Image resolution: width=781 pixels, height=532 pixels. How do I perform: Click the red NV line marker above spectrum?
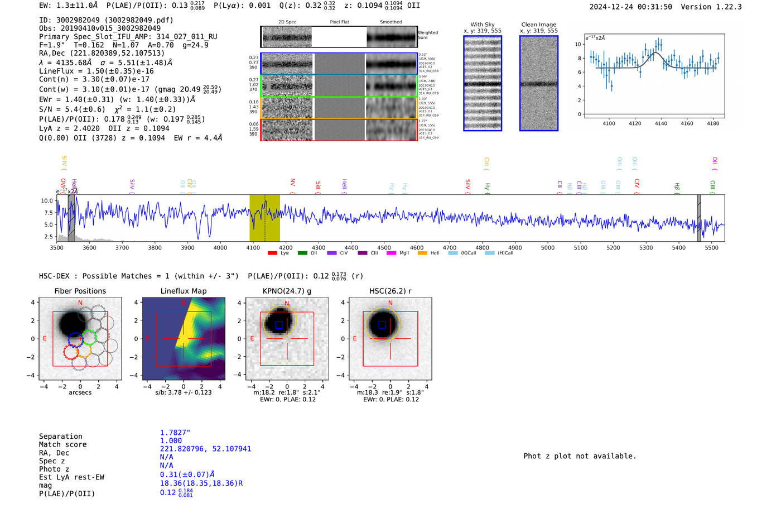[292, 183]
